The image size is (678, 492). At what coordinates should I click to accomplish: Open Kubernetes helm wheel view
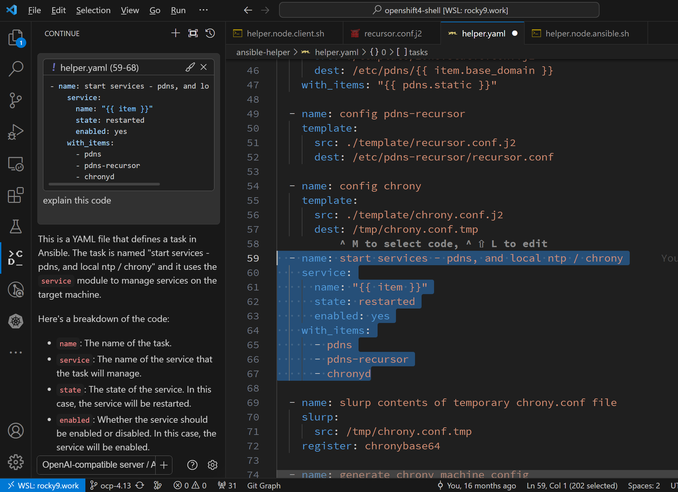[x=15, y=321]
